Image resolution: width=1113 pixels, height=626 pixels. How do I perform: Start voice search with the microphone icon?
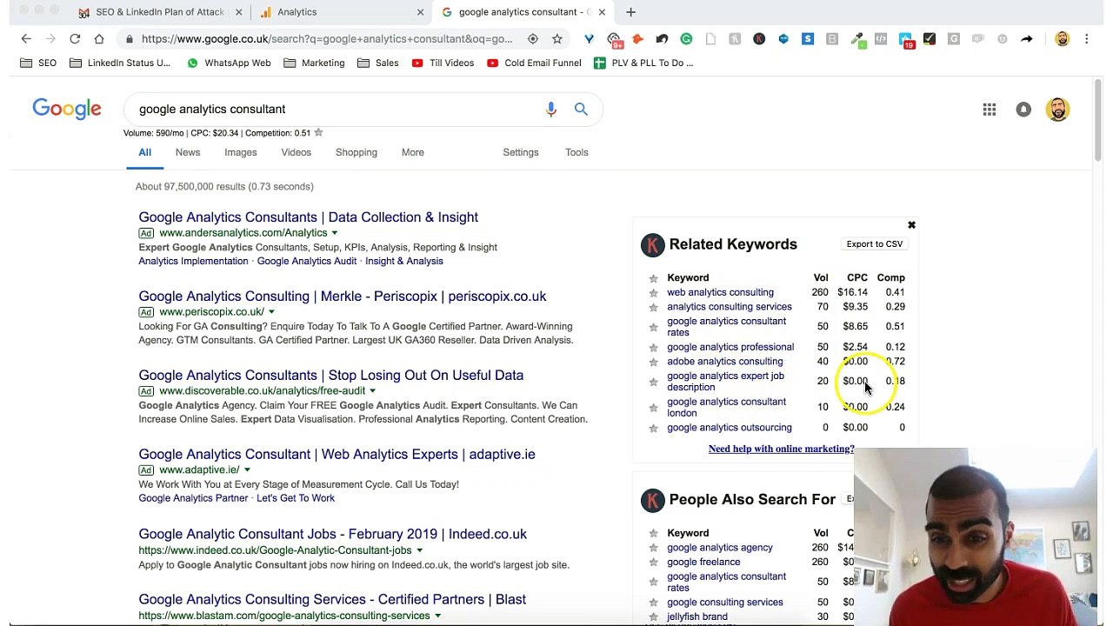tap(550, 109)
